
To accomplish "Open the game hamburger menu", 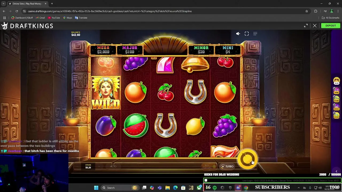I will coord(255,34).
